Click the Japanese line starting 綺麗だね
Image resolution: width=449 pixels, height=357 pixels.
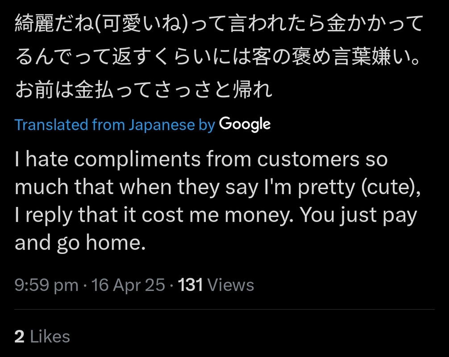219,24
